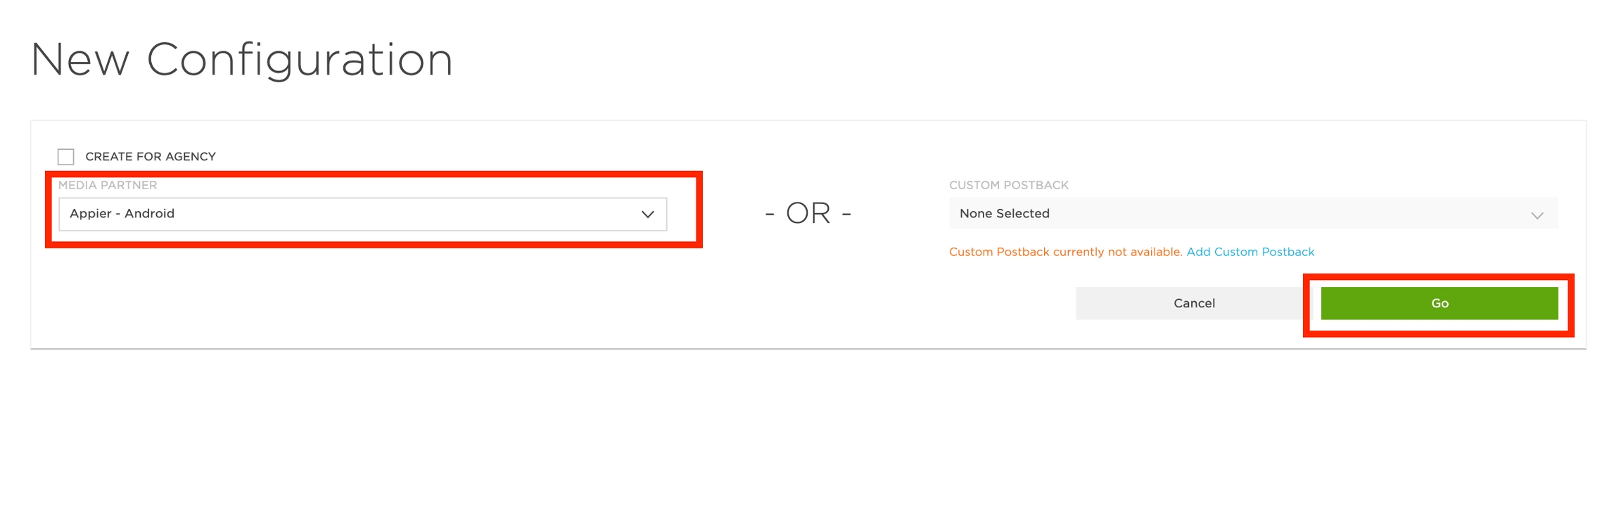Click the OR separator text
The image size is (1621, 517).
click(808, 213)
